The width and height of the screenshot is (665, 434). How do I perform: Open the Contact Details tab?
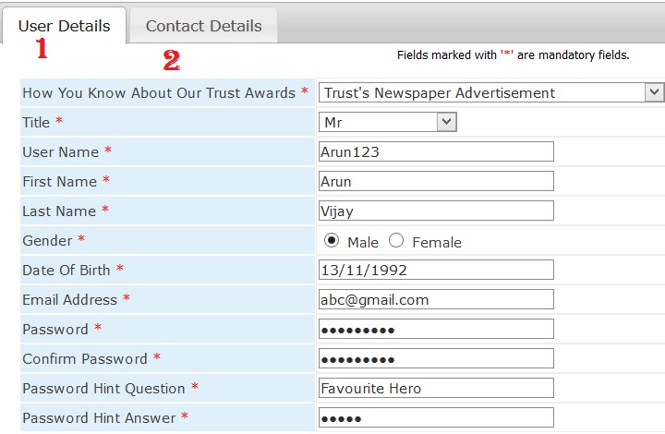pyautogui.click(x=203, y=26)
